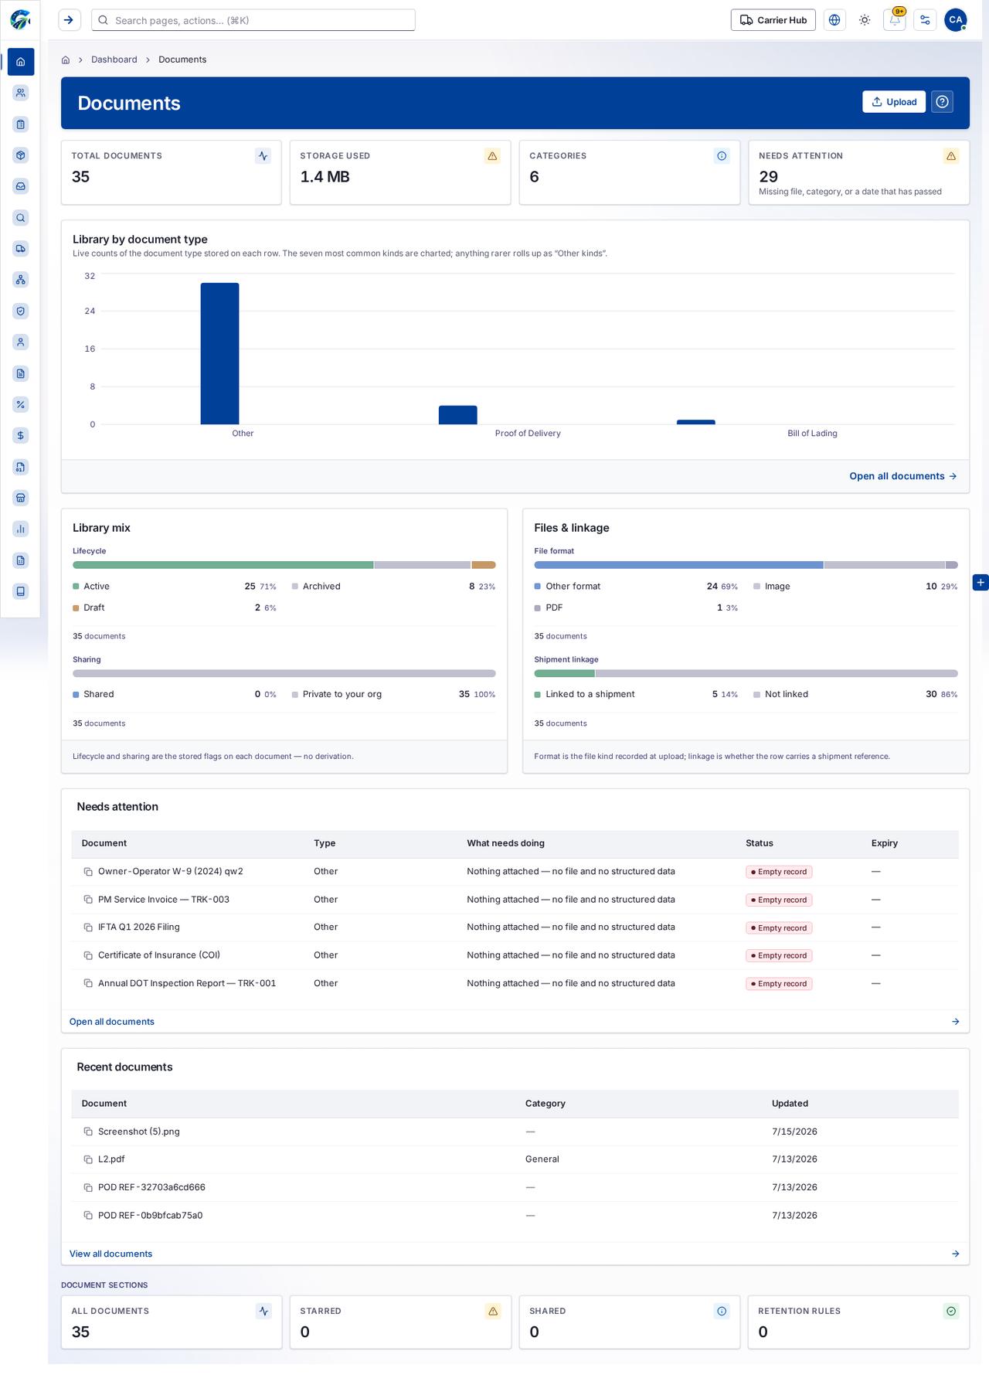
Task: Click the Lifecycle green active progress bar
Action: (x=223, y=565)
